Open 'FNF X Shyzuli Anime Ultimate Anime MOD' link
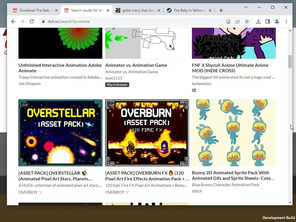Screen dimensions: 296x222 point(230,68)
